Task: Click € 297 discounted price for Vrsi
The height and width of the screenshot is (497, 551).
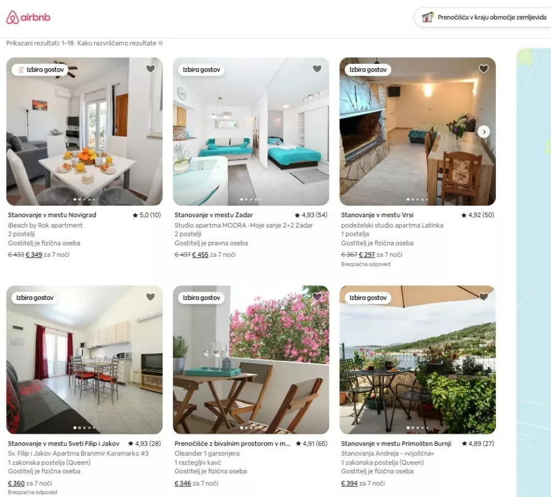Action: [367, 255]
